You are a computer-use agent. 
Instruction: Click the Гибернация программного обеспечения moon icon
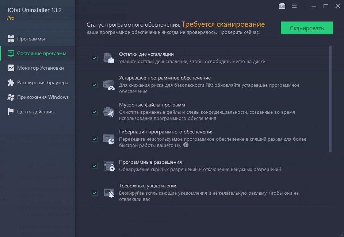pyautogui.click(x=108, y=139)
